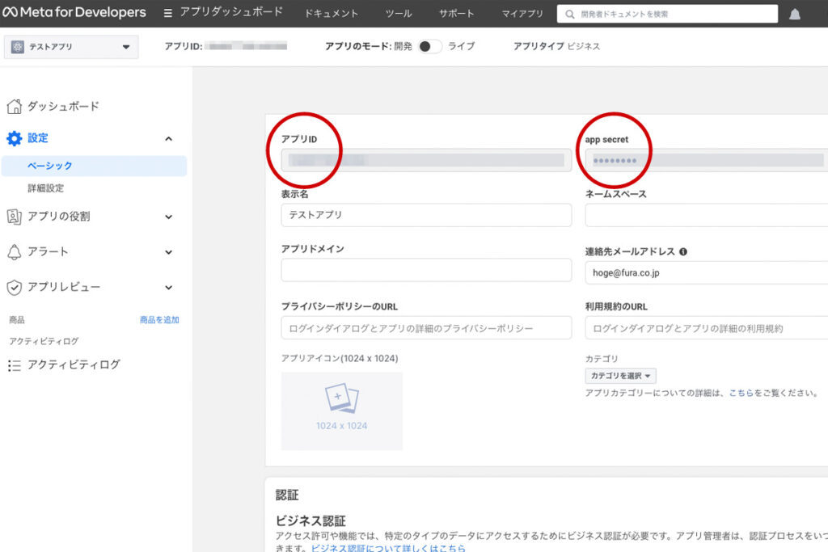Click the 商品を追加 link
Viewport: 828px width, 552px height.
click(159, 320)
